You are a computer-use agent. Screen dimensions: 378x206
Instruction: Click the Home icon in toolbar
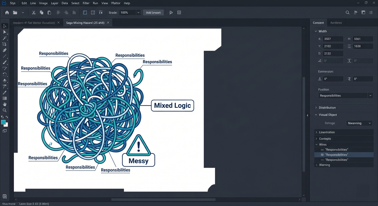pos(7,13)
